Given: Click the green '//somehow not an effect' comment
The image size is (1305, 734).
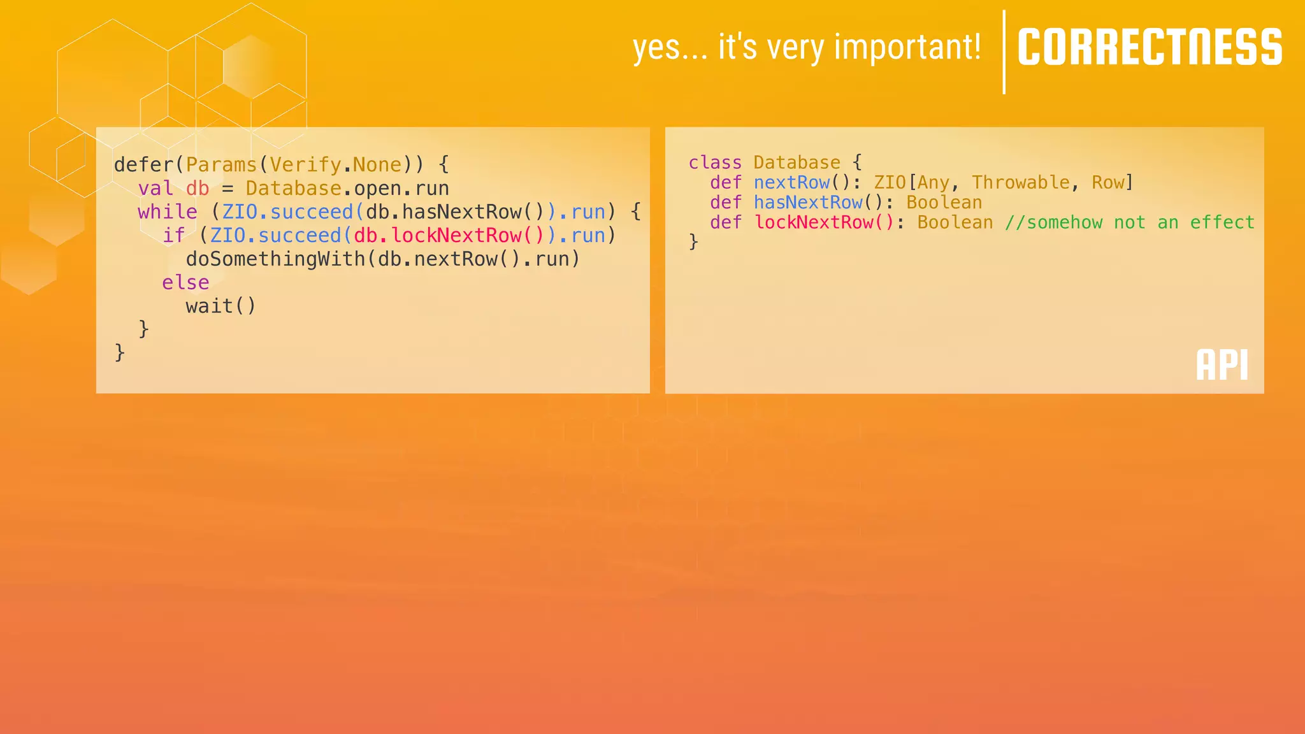Looking at the screenshot, I should click(1130, 222).
